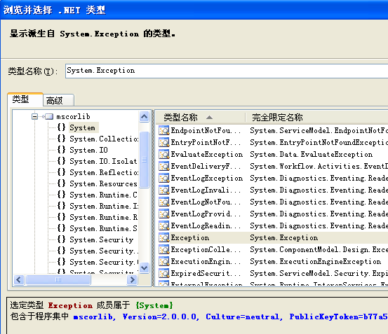Click the ExceptionColle... row type icon
The width and height of the screenshot is (388, 334).
(163, 249)
